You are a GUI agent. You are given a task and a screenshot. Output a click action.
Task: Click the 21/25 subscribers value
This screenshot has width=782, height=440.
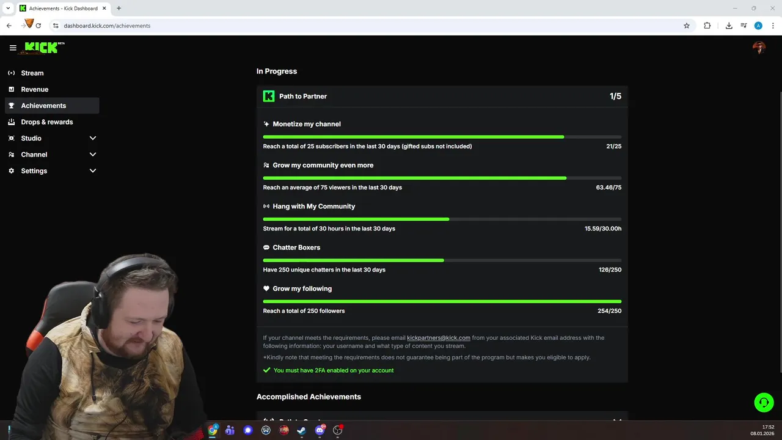click(613, 147)
